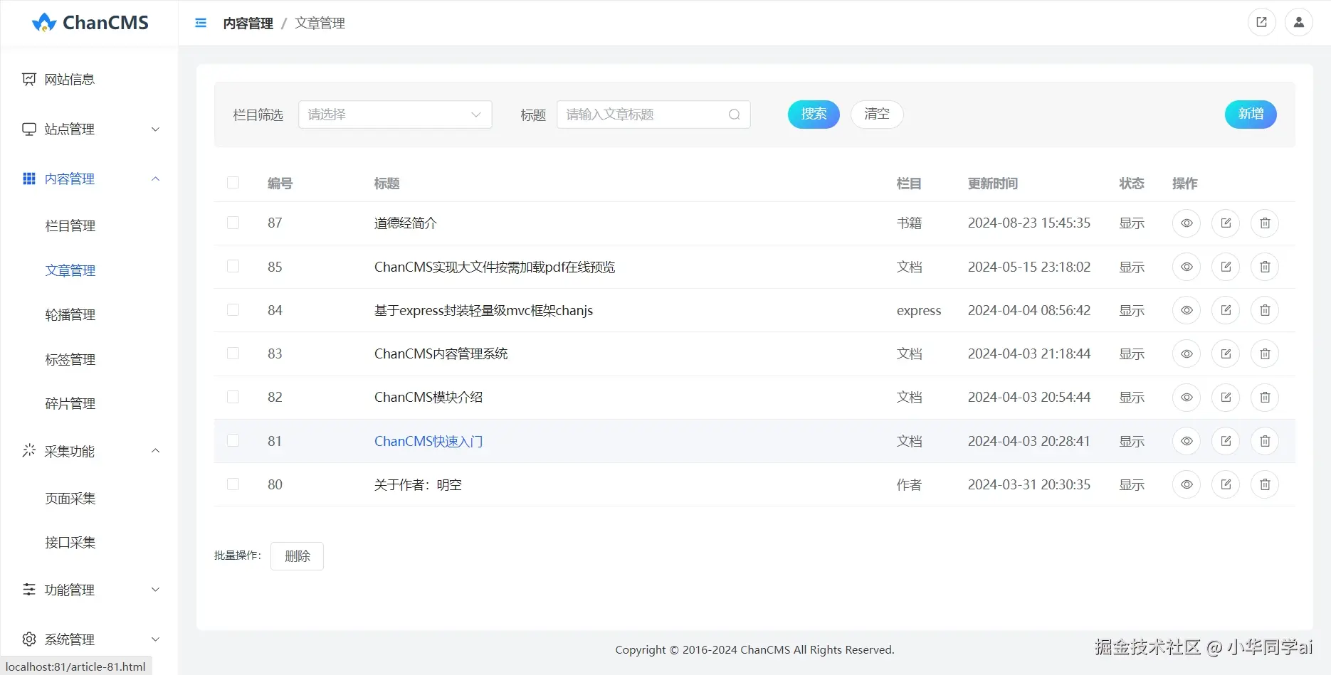Click the express column cell
Screen dimensions: 1331x675
[919, 311]
